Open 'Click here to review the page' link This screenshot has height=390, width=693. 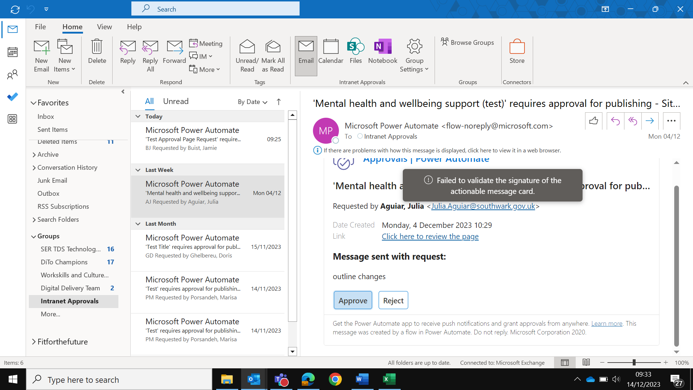tap(430, 237)
